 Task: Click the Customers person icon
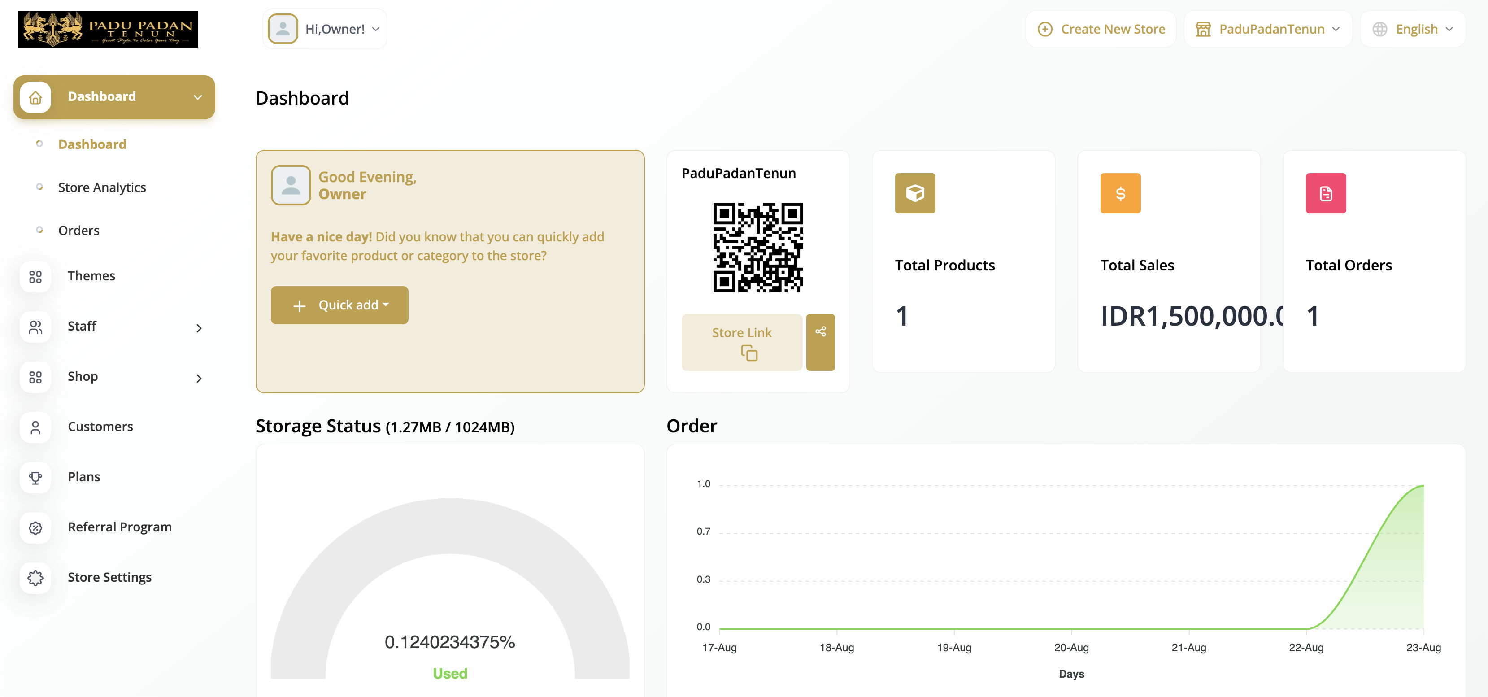coord(35,427)
